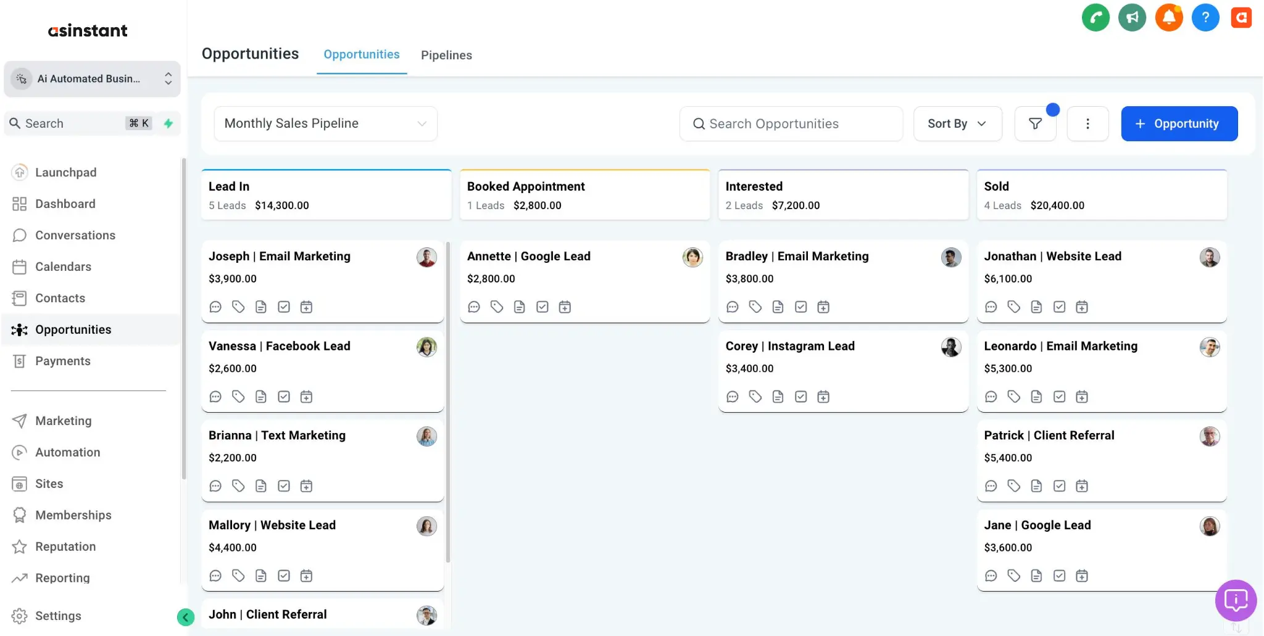
Task: Open the Ai Automated Business account switcher
Action: [x=92, y=79]
